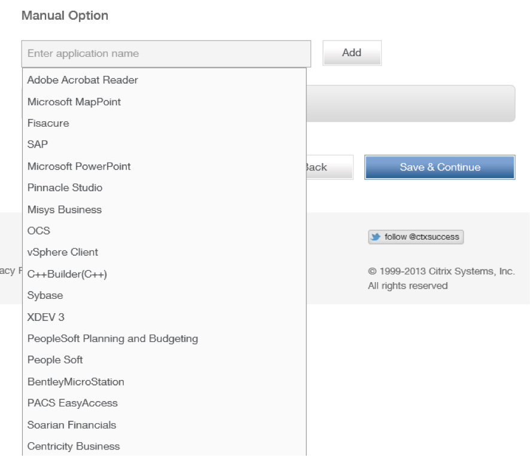Select Soarian Financials entry

point(165,425)
